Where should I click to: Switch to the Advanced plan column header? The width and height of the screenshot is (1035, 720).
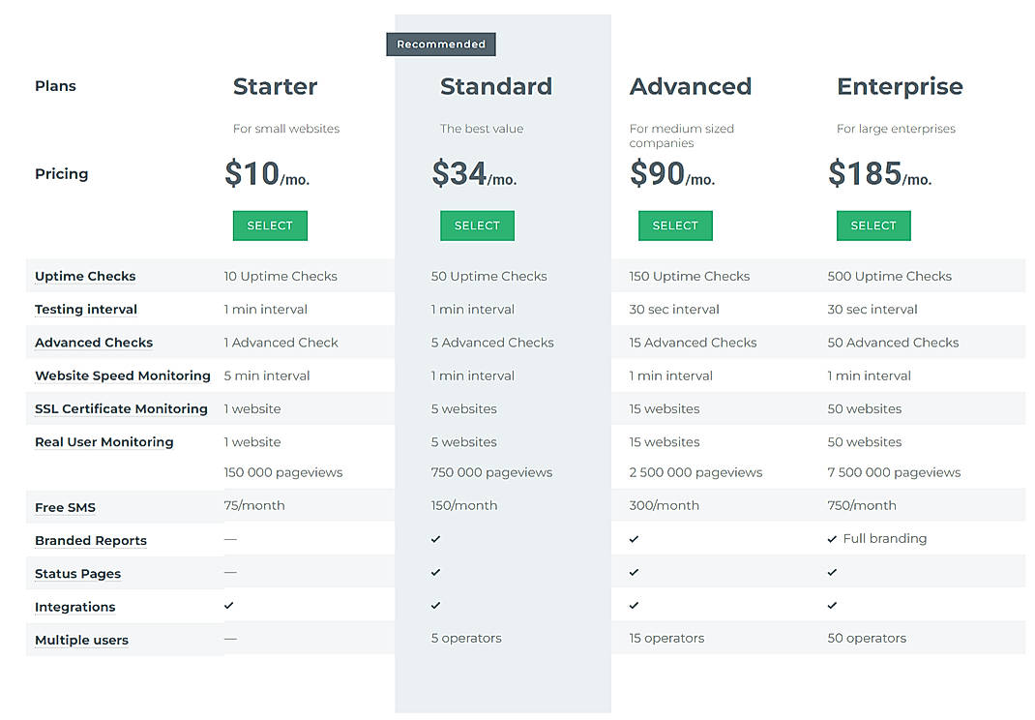pyautogui.click(x=691, y=86)
